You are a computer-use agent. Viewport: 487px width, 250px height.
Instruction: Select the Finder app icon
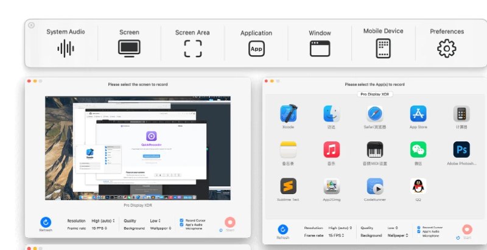point(331,113)
